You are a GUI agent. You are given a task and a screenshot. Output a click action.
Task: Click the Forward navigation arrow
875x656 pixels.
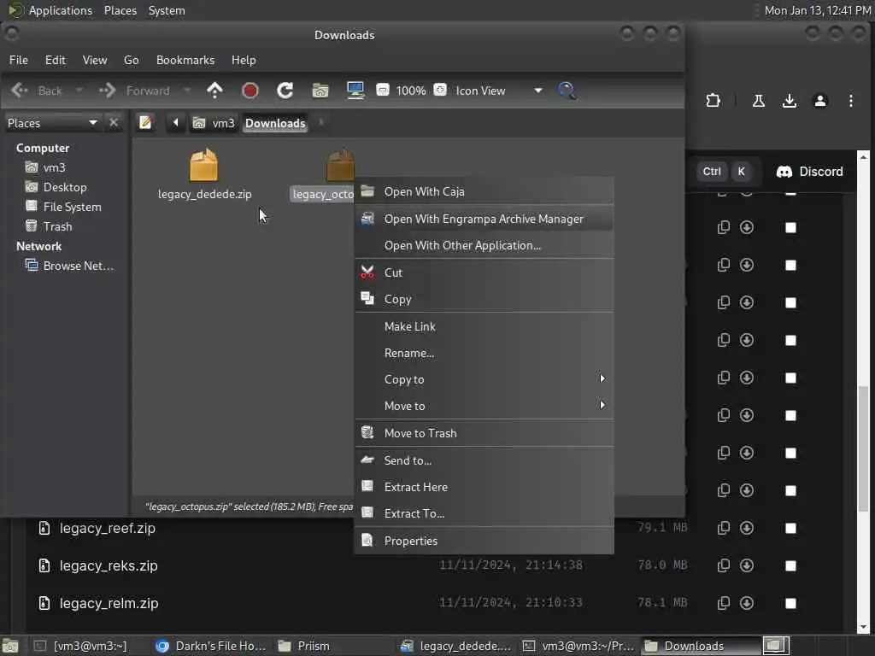point(107,91)
